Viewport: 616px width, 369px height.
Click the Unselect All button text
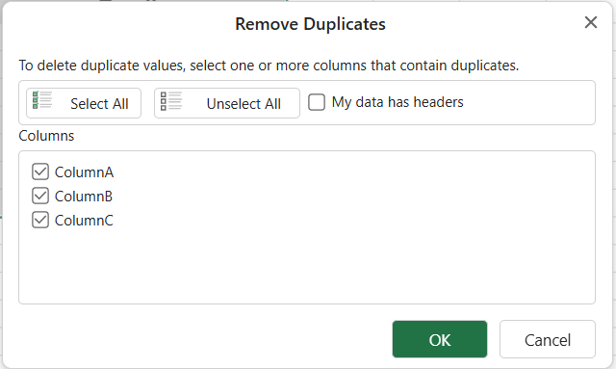244,104
